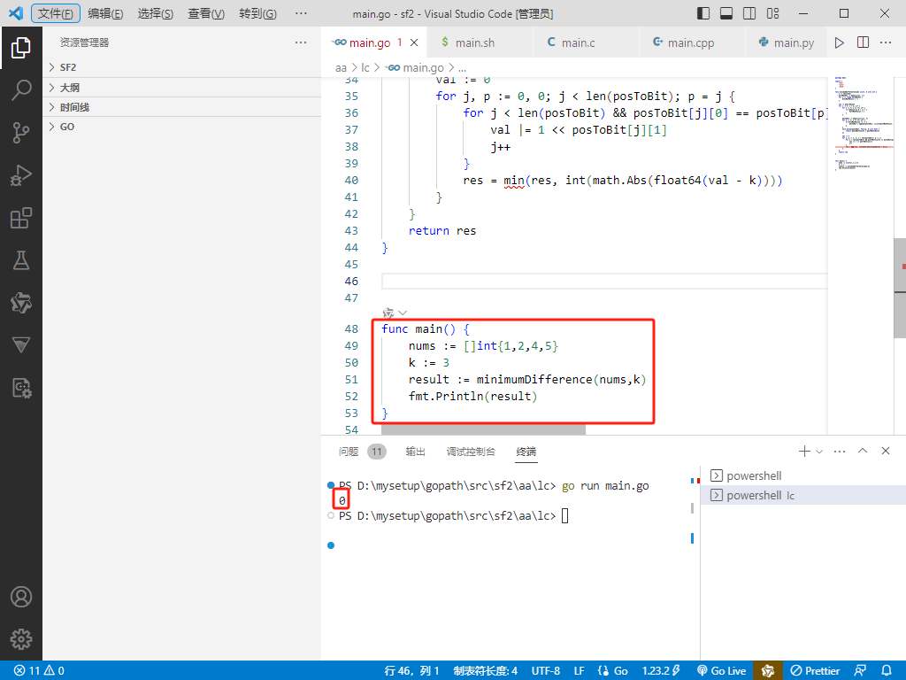Image resolution: width=906 pixels, height=680 pixels.
Task: Open the 转到(G) menu
Action: click(257, 13)
